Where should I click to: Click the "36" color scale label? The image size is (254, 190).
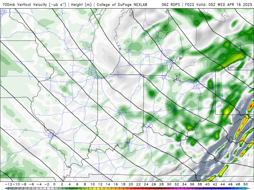point(192,184)
